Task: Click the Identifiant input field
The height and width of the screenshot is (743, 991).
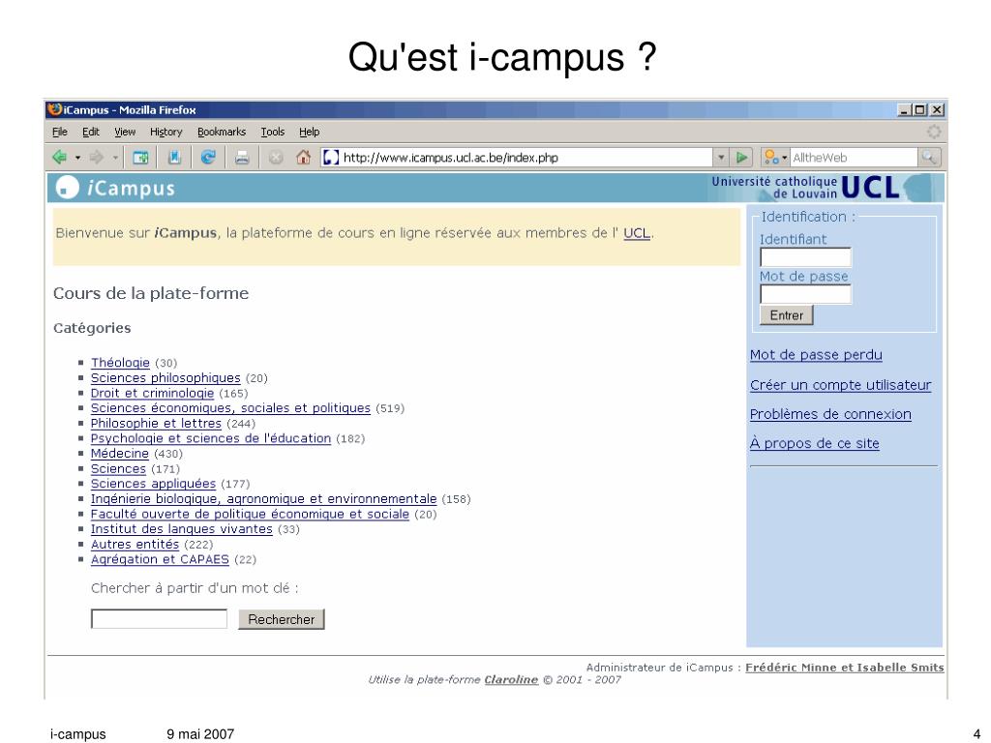Action: 805,257
